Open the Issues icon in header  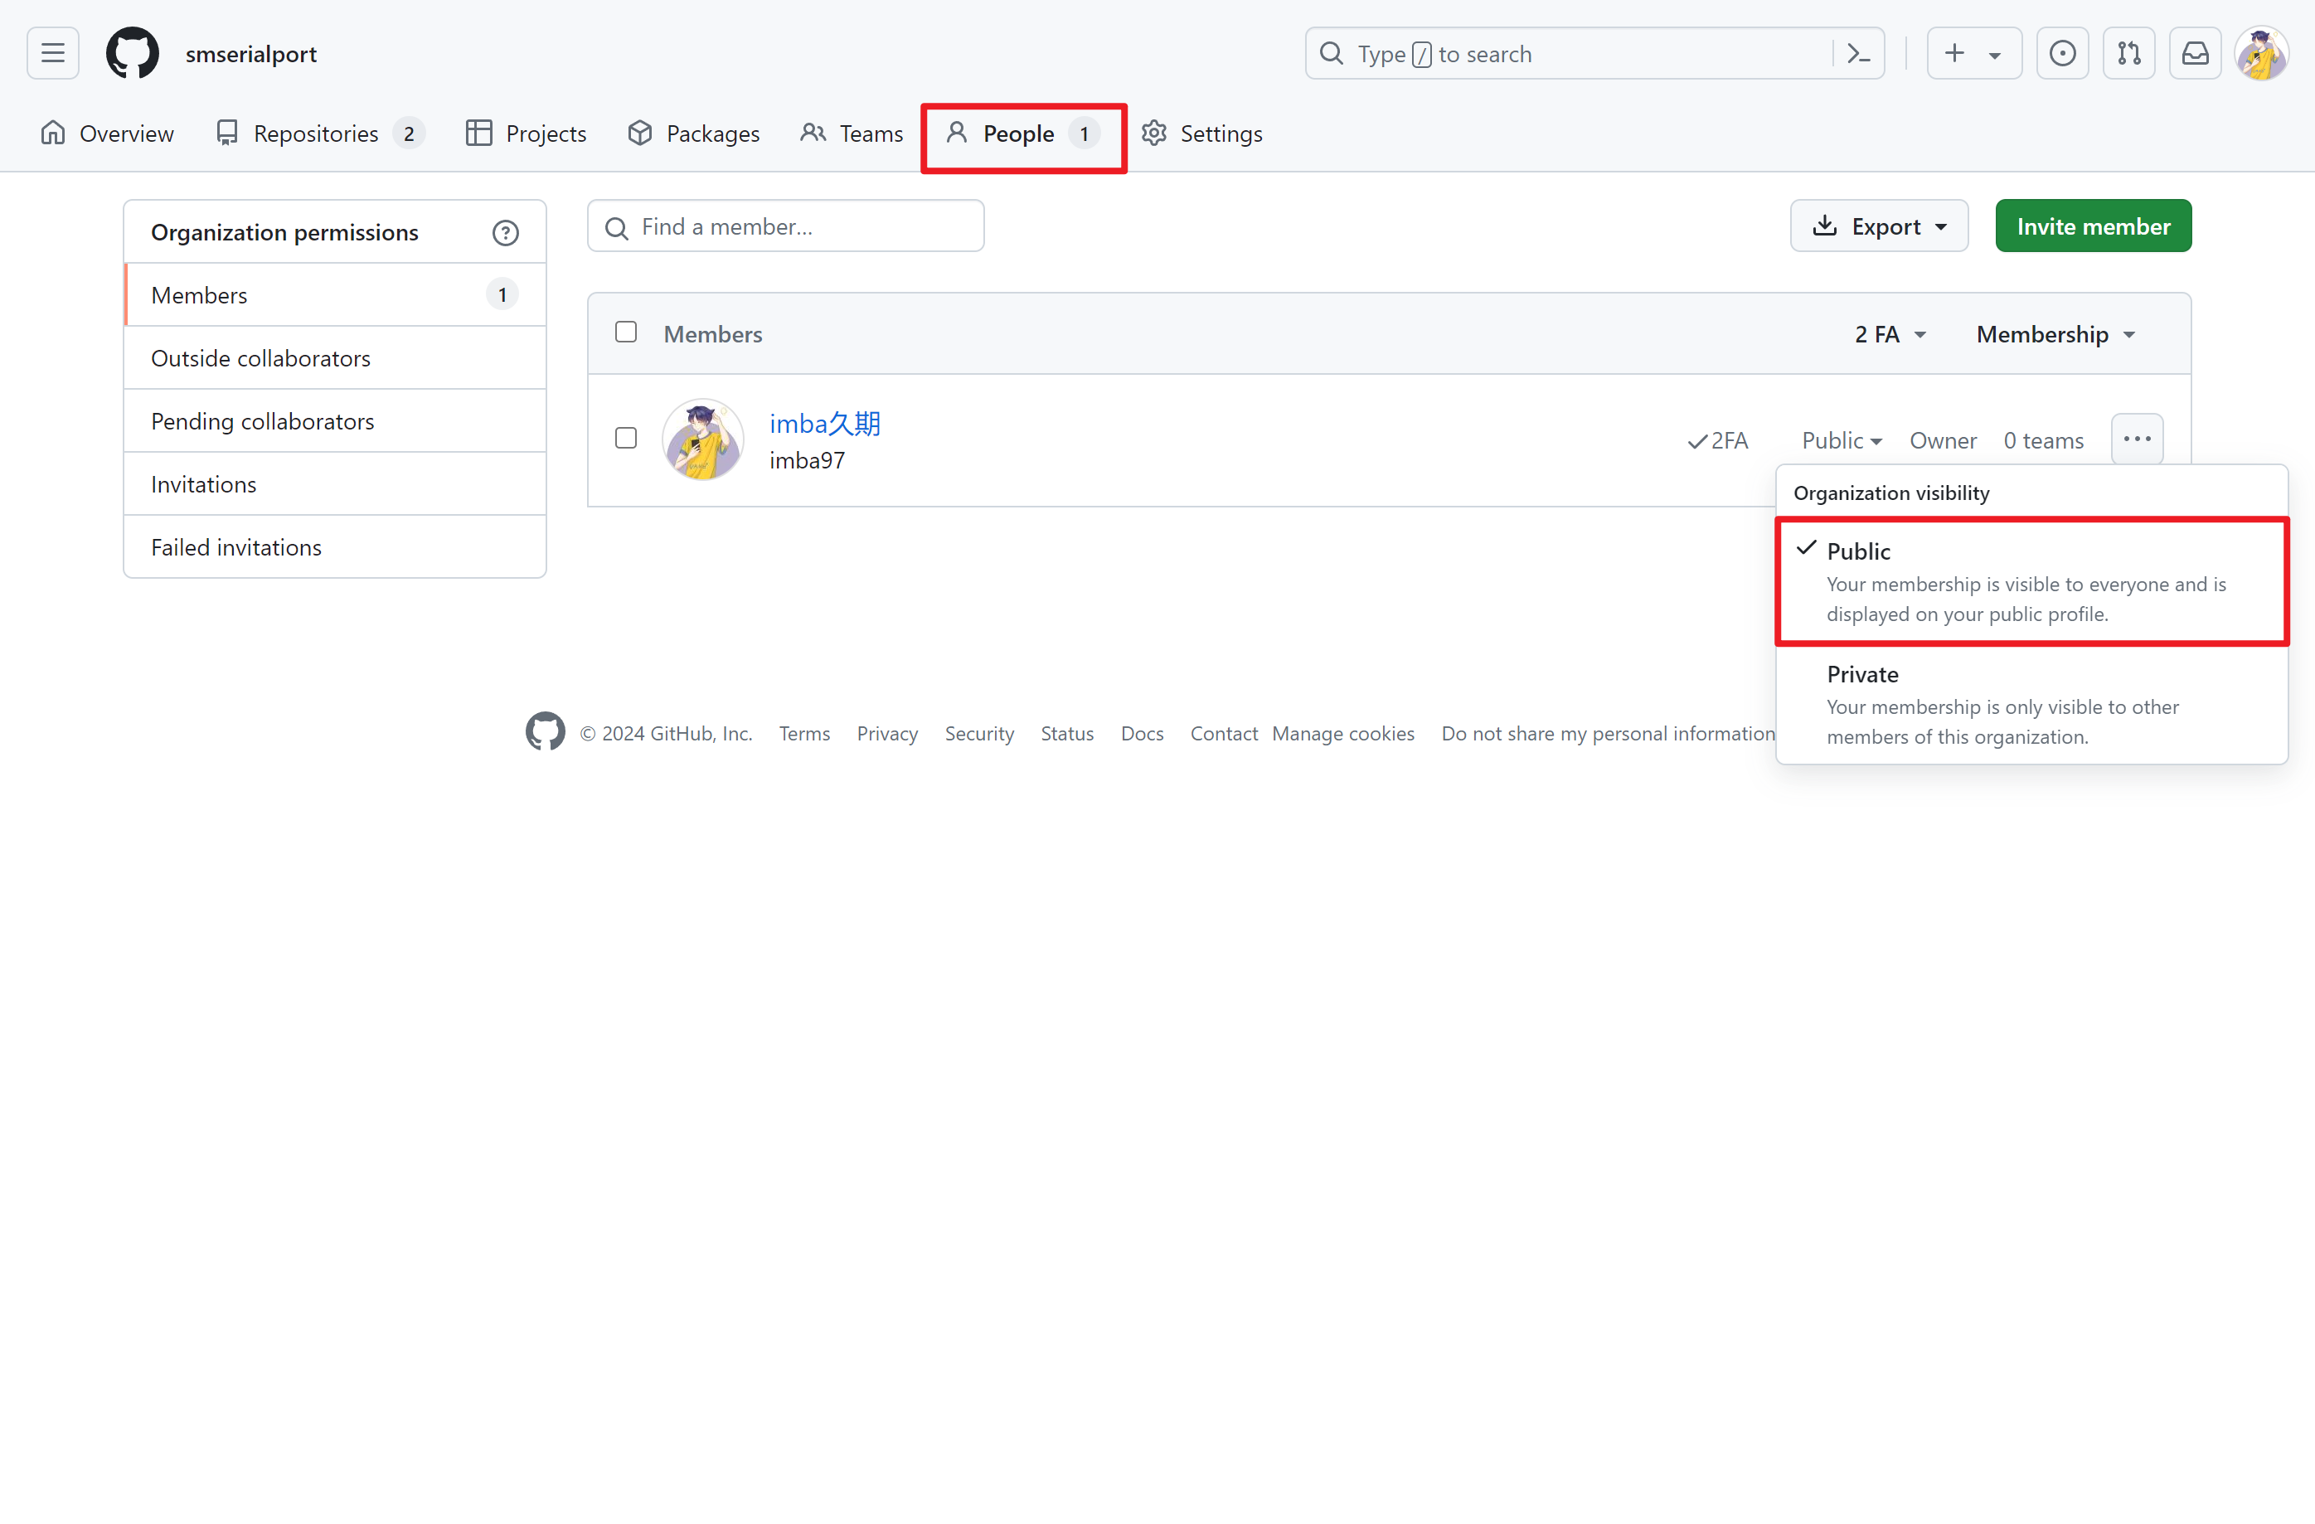2062,54
